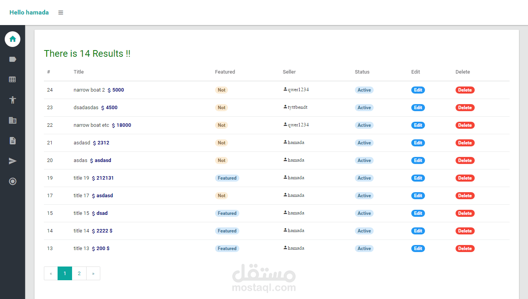Open the home icon in sidebar

[13, 39]
